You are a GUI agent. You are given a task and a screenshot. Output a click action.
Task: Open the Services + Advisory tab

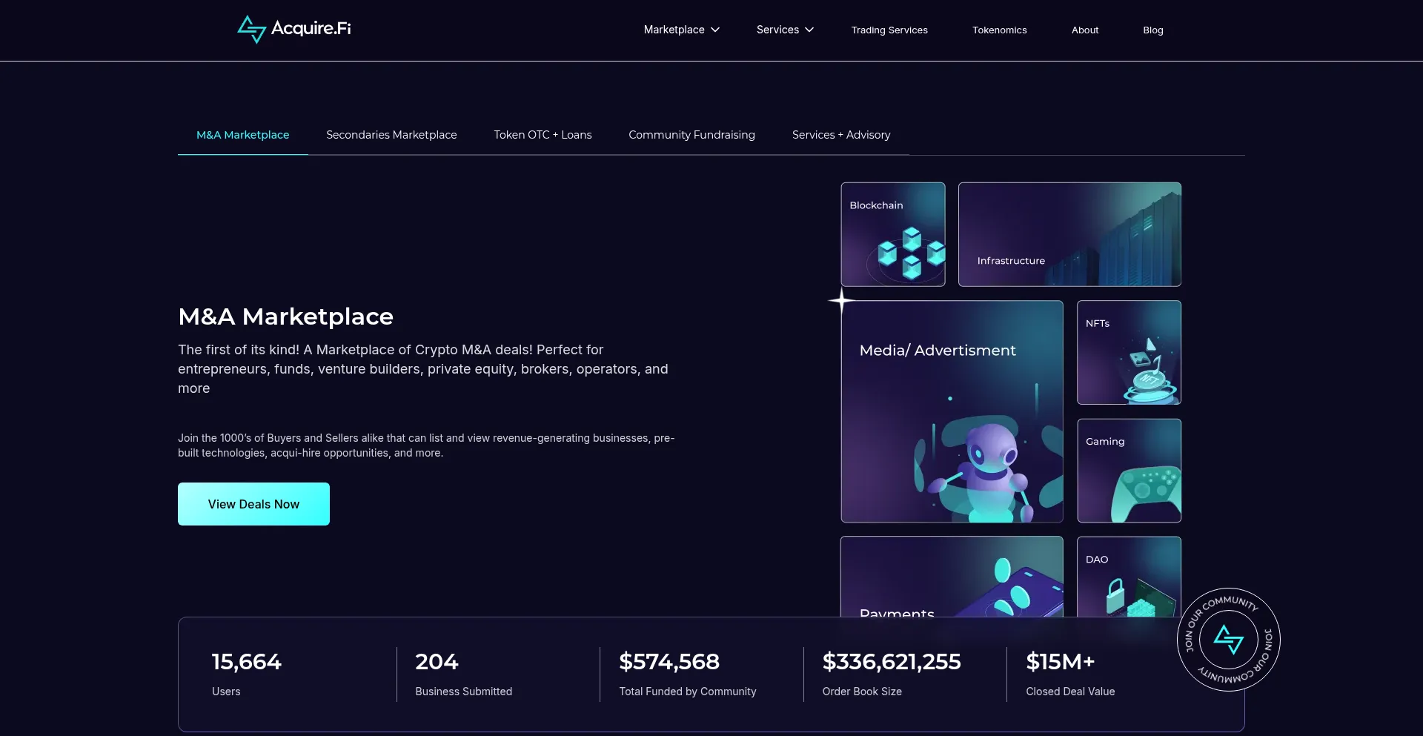(x=841, y=135)
